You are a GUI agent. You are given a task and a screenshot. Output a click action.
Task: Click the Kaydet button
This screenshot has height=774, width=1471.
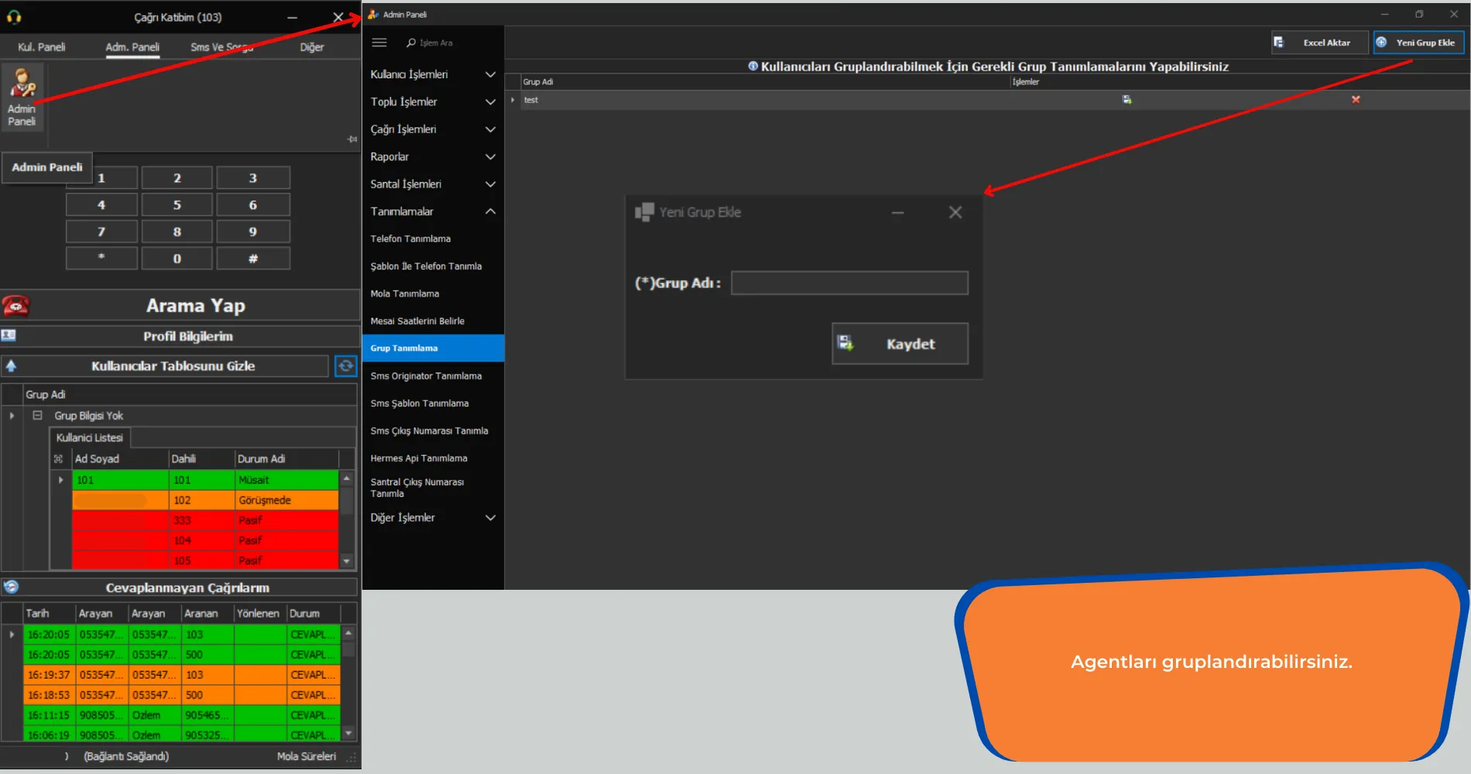pos(900,344)
